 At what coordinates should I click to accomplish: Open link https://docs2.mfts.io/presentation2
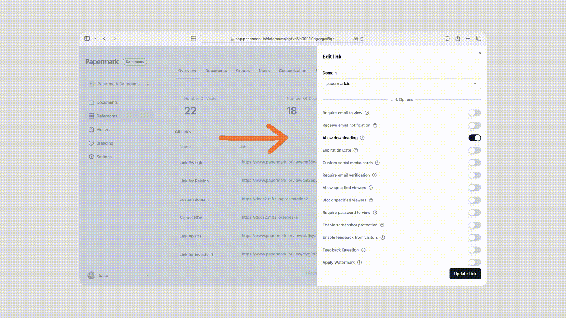pyautogui.click(x=275, y=199)
